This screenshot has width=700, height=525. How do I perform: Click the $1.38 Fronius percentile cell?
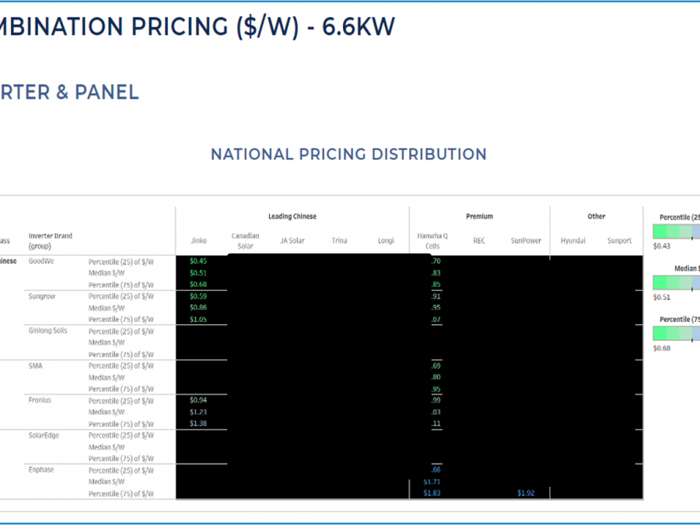tap(198, 424)
